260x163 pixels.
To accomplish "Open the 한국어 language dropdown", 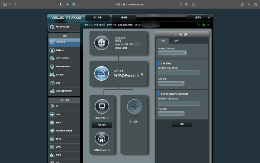I will click(x=198, y=17).
